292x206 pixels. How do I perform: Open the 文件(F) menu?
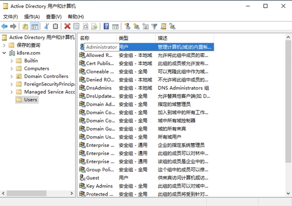pos(10,17)
